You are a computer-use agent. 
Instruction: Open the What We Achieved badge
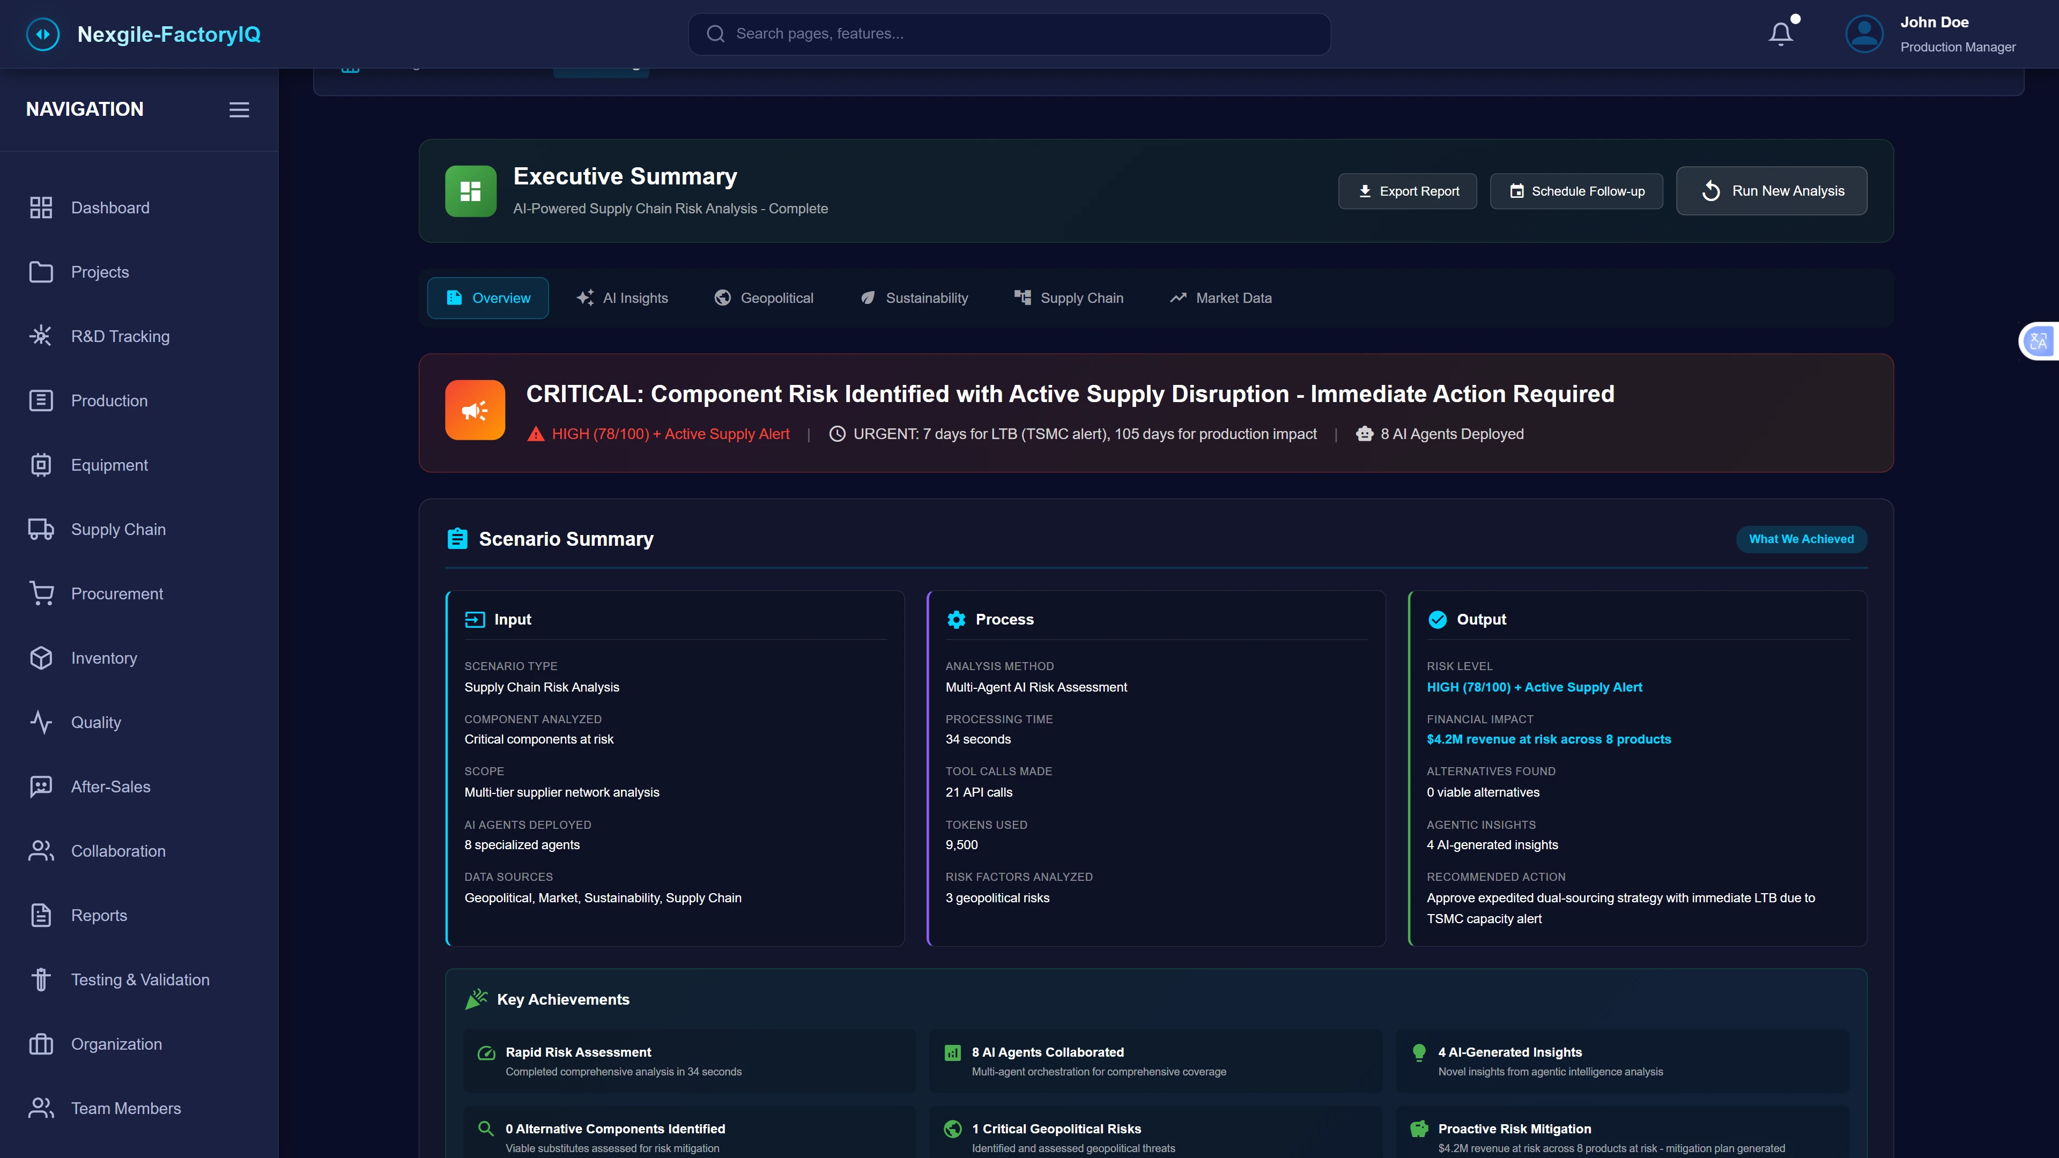point(1801,539)
